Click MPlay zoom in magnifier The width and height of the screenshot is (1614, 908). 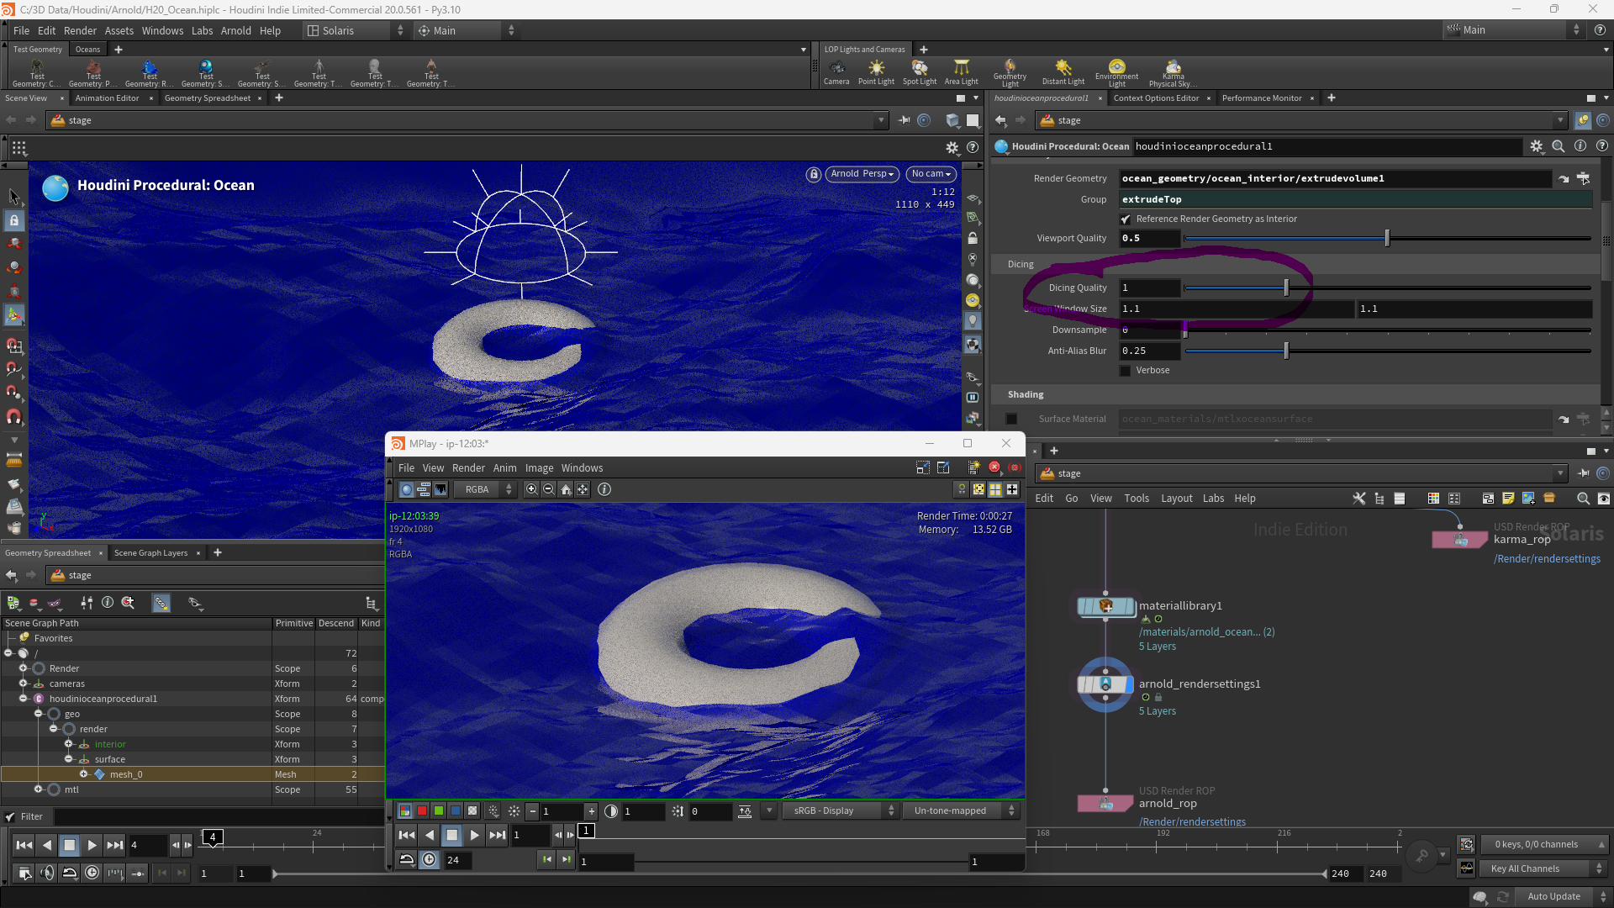[531, 489]
